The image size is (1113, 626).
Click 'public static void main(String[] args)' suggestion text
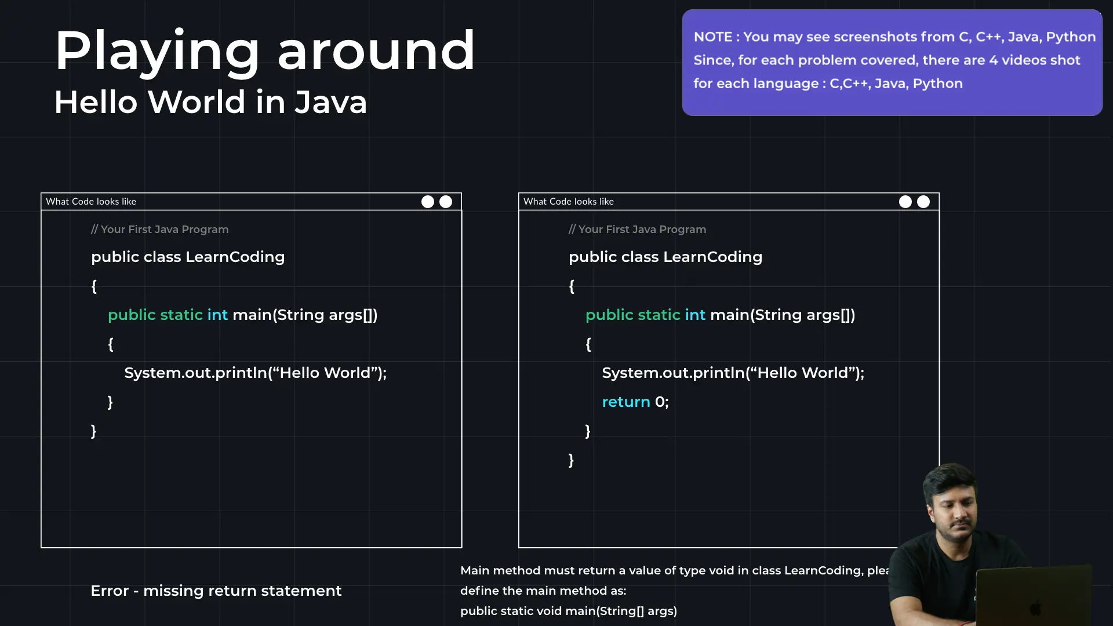pyautogui.click(x=568, y=611)
